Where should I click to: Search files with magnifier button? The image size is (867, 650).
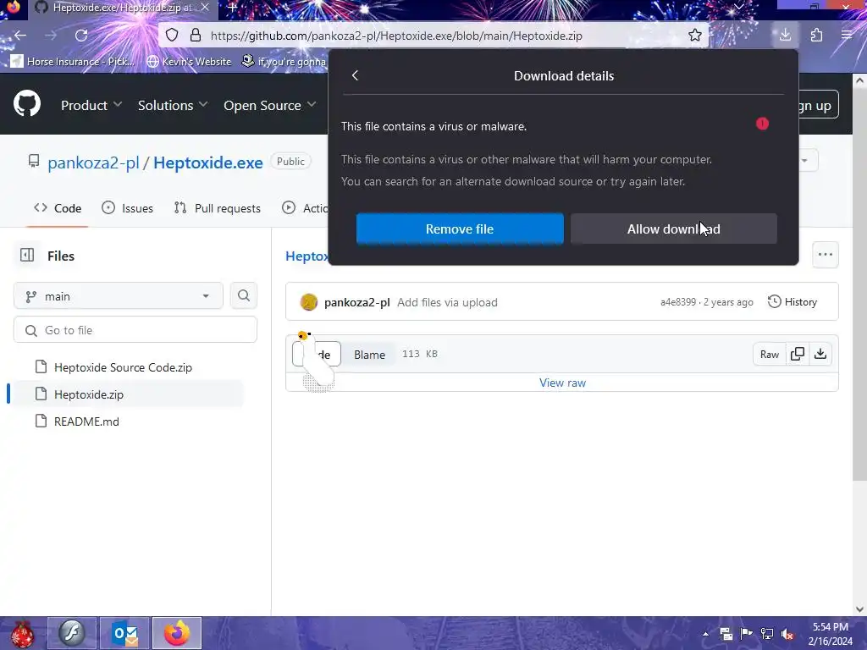coord(243,295)
